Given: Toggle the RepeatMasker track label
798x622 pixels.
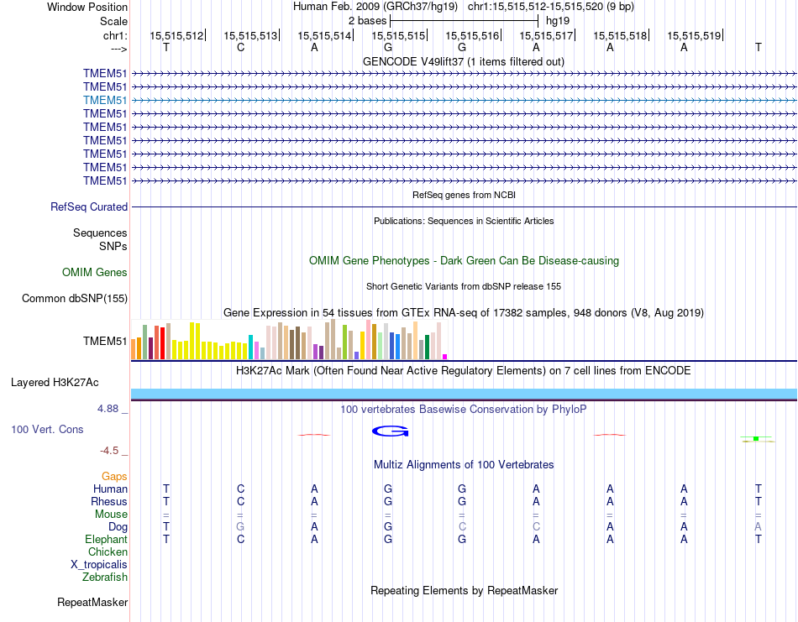Looking at the screenshot, I should coord(92,602).
